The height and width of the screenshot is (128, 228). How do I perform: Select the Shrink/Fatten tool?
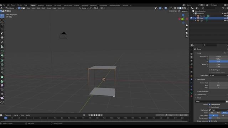click(x=2, y=94)
